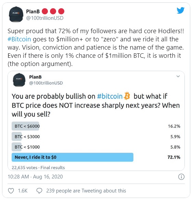Click the 10:28 AM · Aug 16, 2020 timestamp
The width and height of the screenshot is (192, 200).
click(35, 177)
